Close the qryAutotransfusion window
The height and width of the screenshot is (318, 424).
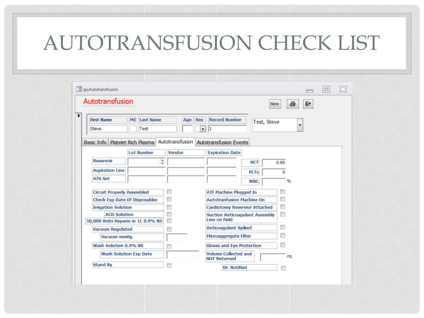pos(343,89)
